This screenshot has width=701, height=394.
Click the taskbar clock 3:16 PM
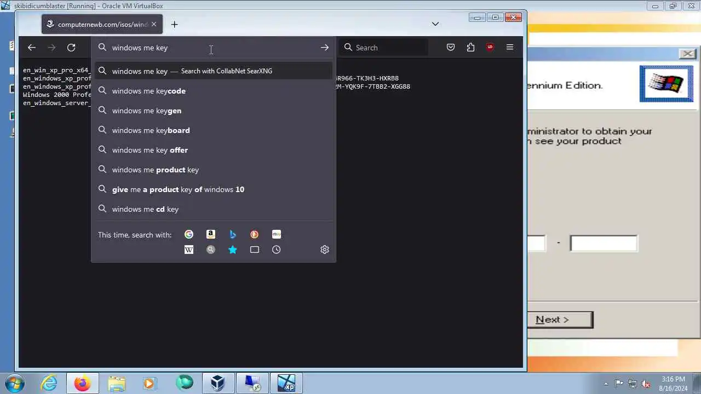tap(673, 379)
